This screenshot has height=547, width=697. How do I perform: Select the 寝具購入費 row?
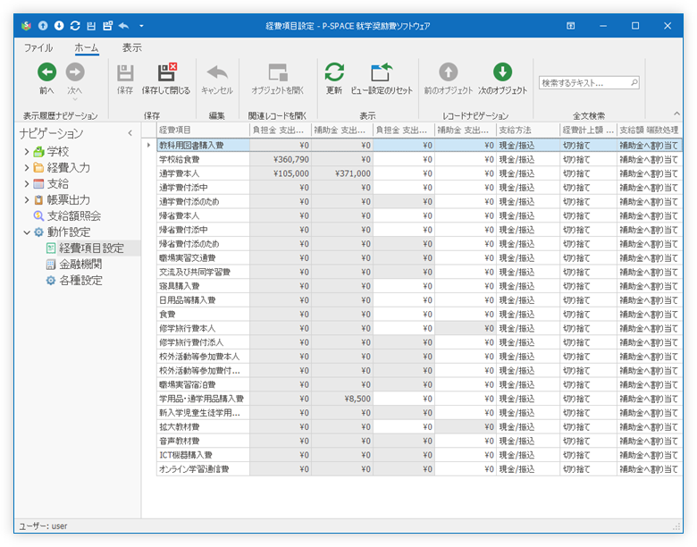419,286
